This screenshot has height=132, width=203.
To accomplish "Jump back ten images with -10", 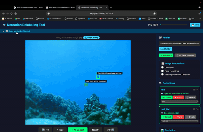I will (45, 130).
